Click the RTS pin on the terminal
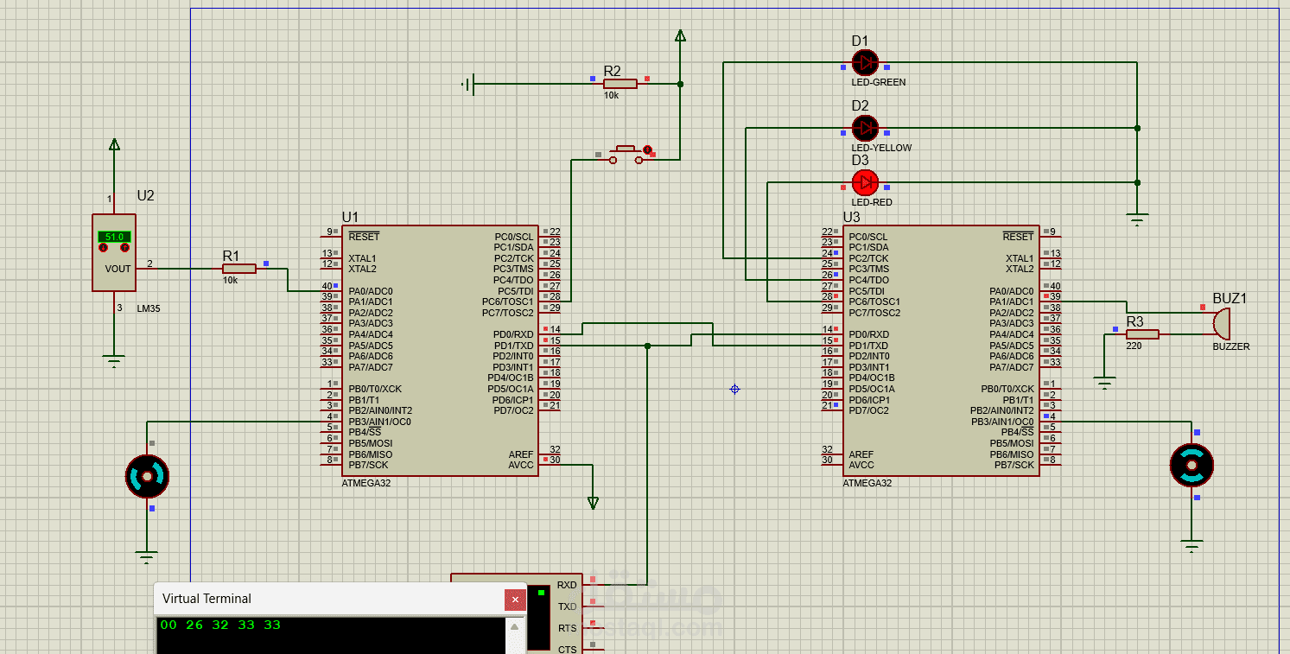 coord(568,628)
